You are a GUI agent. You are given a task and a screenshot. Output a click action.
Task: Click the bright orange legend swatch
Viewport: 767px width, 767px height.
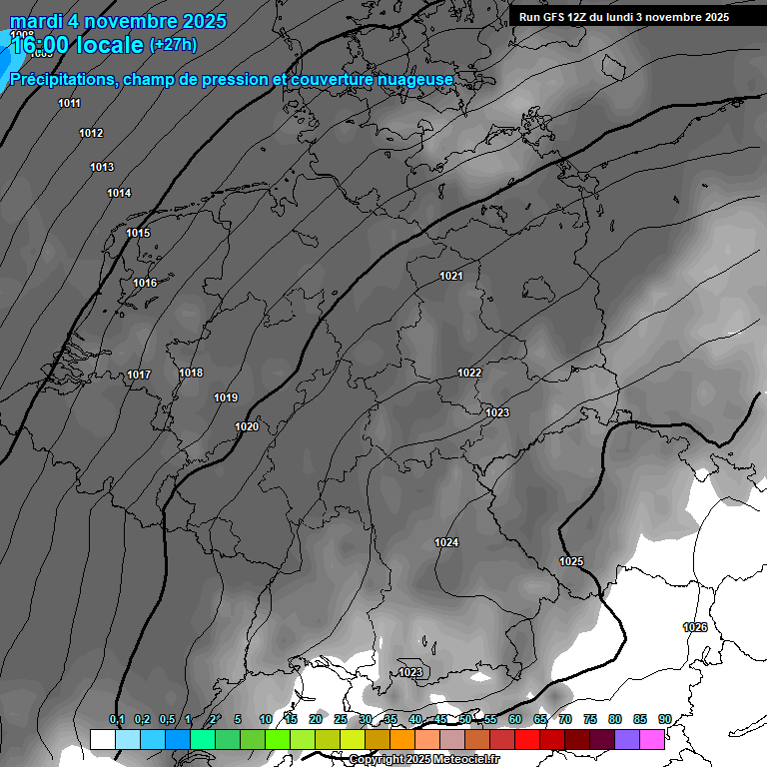(402, 739)
